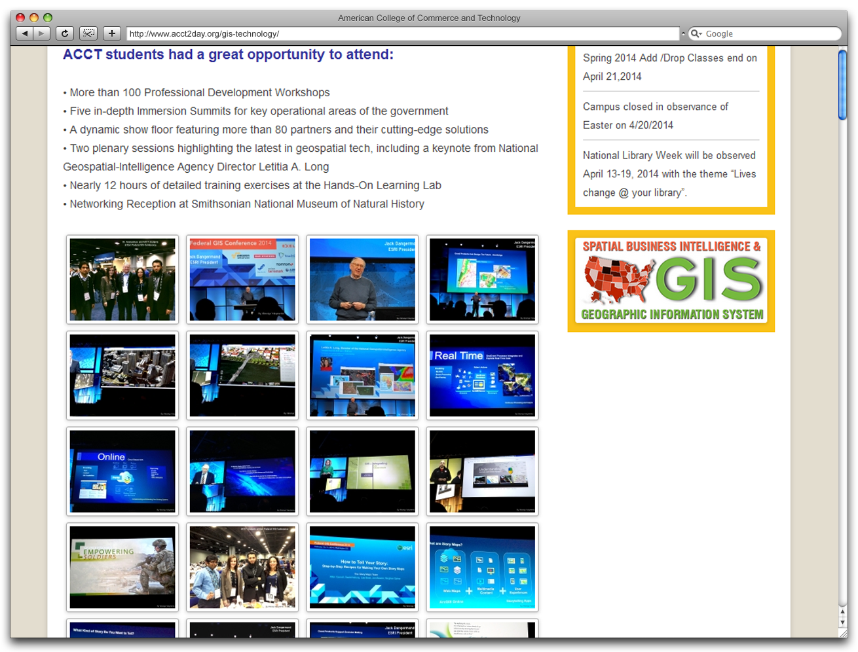This screenshot has width=858, height=652.
Task: Open the Story Maps icons slide thumbnail
Action: 482,567
